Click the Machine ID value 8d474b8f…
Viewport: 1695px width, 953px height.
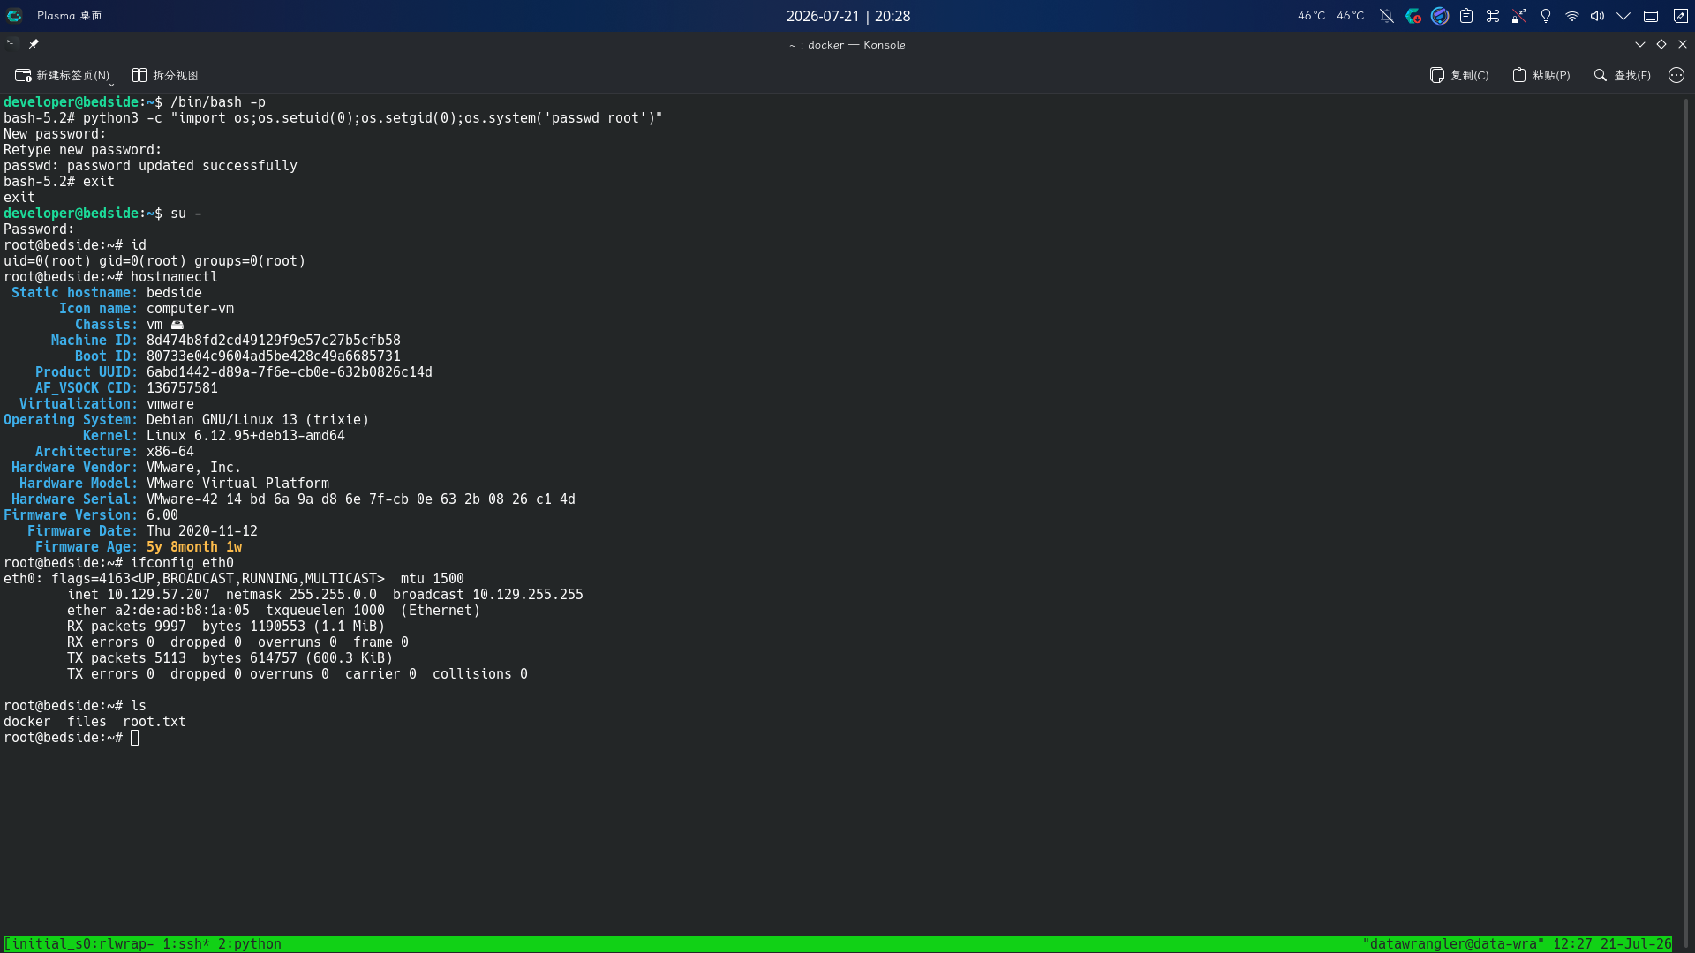(274, 341)
